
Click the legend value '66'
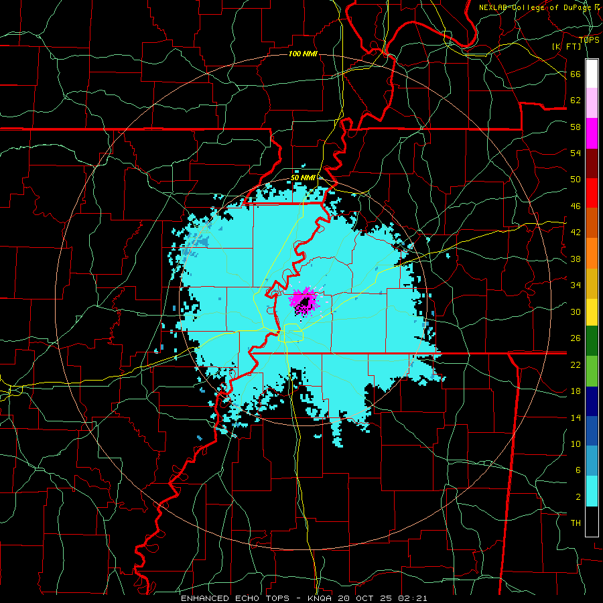tap(576, 74)
